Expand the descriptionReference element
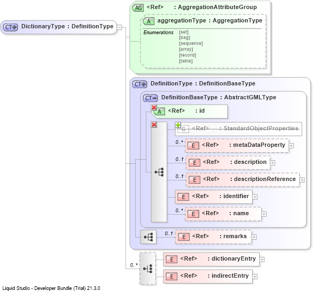 (302, 180)
